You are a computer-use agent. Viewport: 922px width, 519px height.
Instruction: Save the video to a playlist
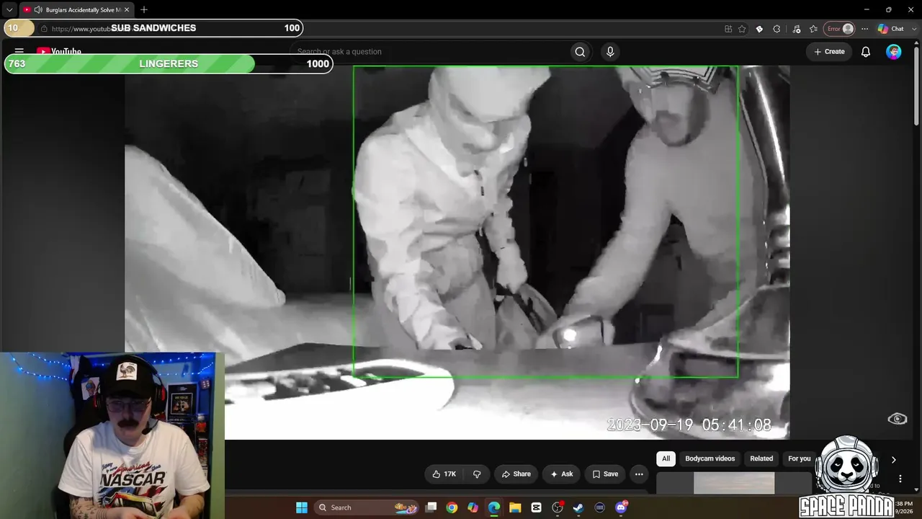pyautogui.click(x=605, y=474)
